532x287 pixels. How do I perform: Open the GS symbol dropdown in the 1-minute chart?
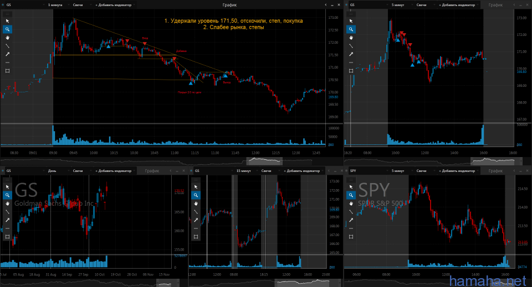tap(24, 5)
